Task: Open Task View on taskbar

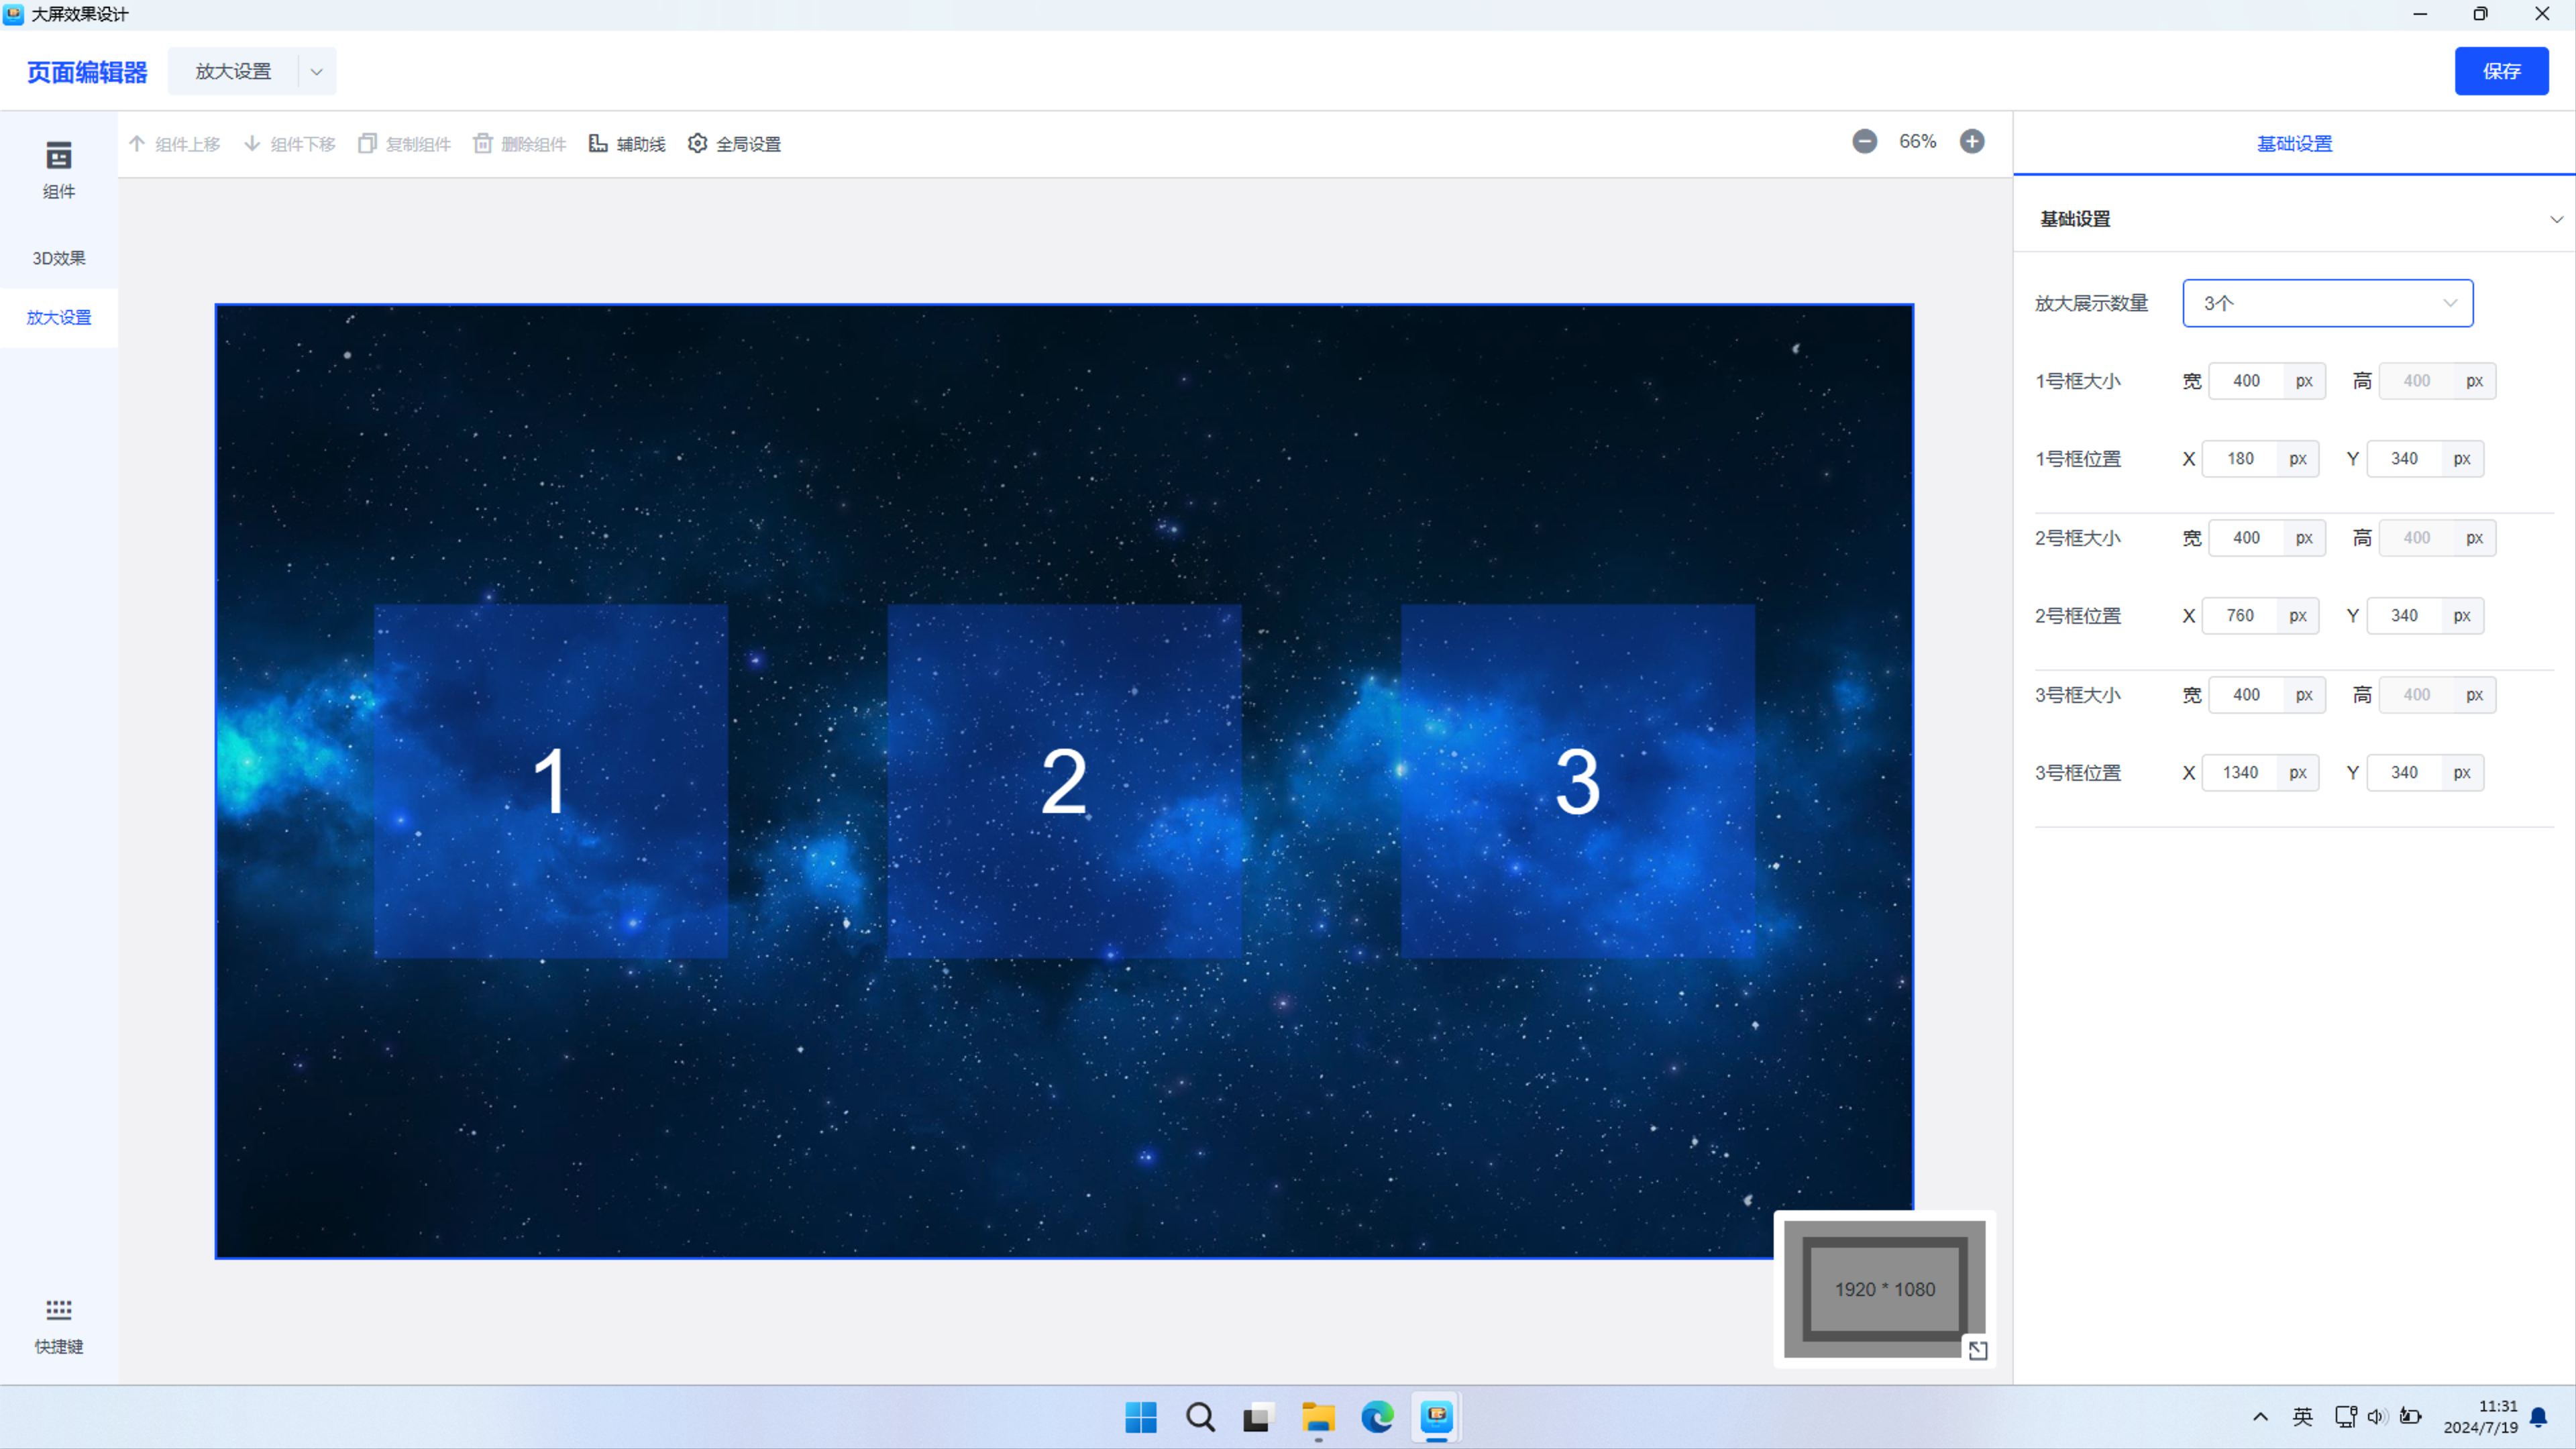Action: coord(1259,1417)
